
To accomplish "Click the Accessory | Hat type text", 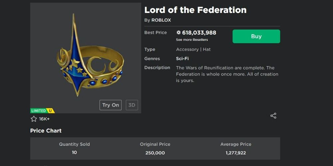I will click(193, 49).
